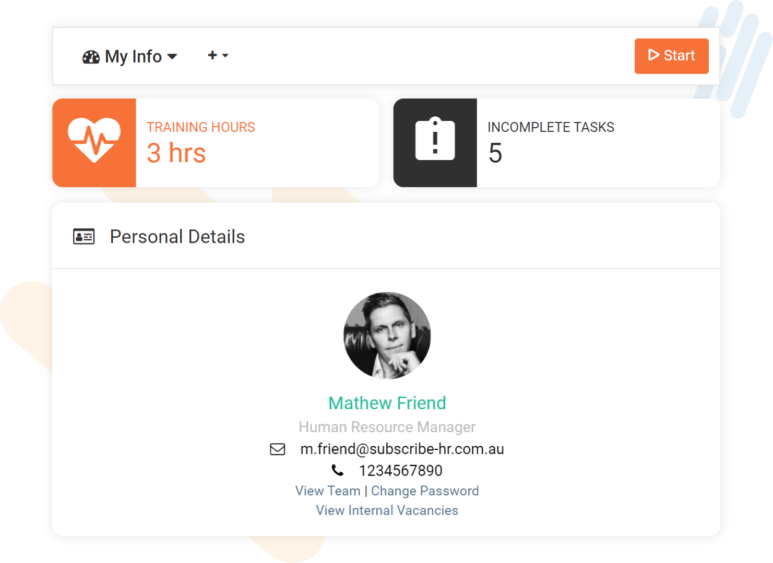Viewport: 773px width, 563px height.
Task: Click the play triangle inside the Start button
Action: coord(653,55)
